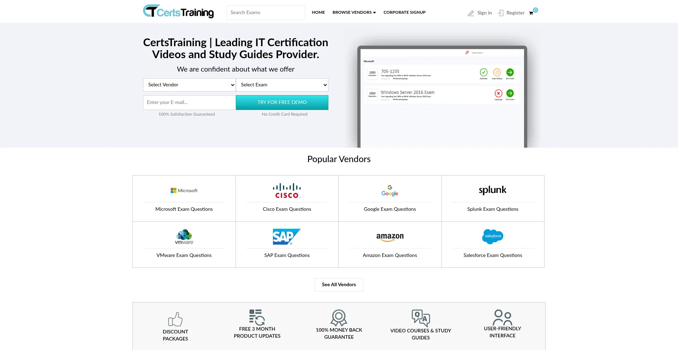Image resolution: width=678 pixels, height=350 pixels.
Task: Click the shopping cart icon
Action: click(x=531, y=13)
